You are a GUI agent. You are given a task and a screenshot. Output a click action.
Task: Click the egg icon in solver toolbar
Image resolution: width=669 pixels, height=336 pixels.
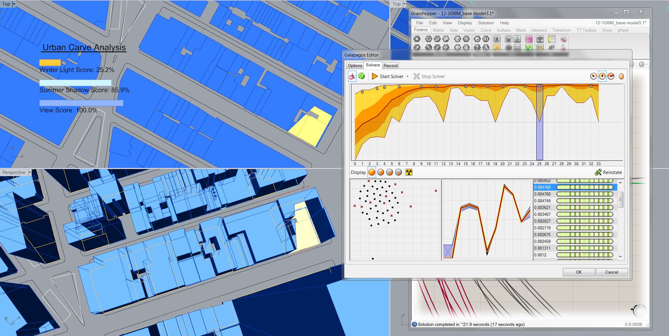pyautogui.click(x=621, y=77)
